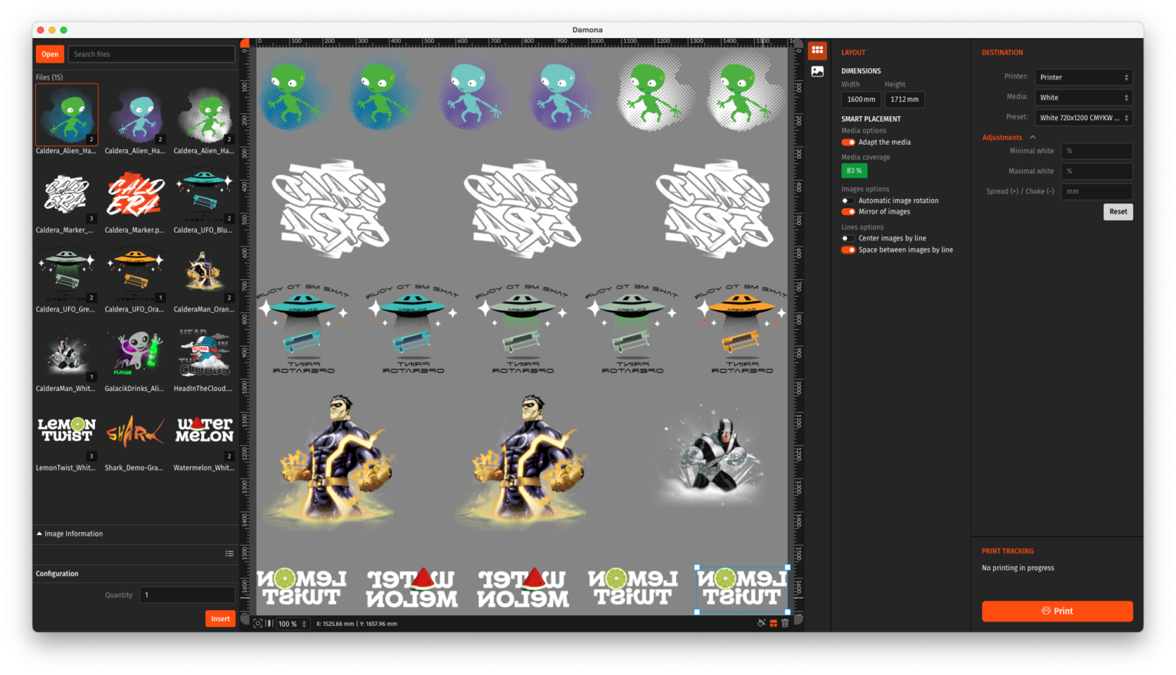Screen dimensions: 1176x675
Task: Enable Automatic image rotation
Action: 848,201
